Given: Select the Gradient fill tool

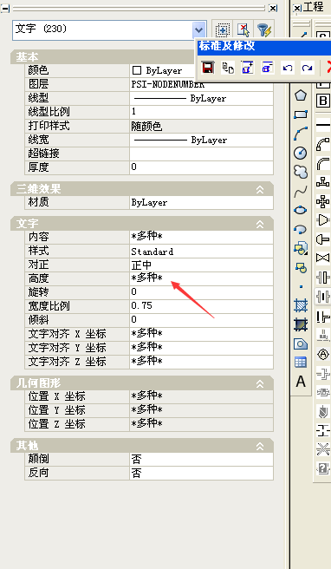Looking at the screenshot, I should tap(301, 324).
